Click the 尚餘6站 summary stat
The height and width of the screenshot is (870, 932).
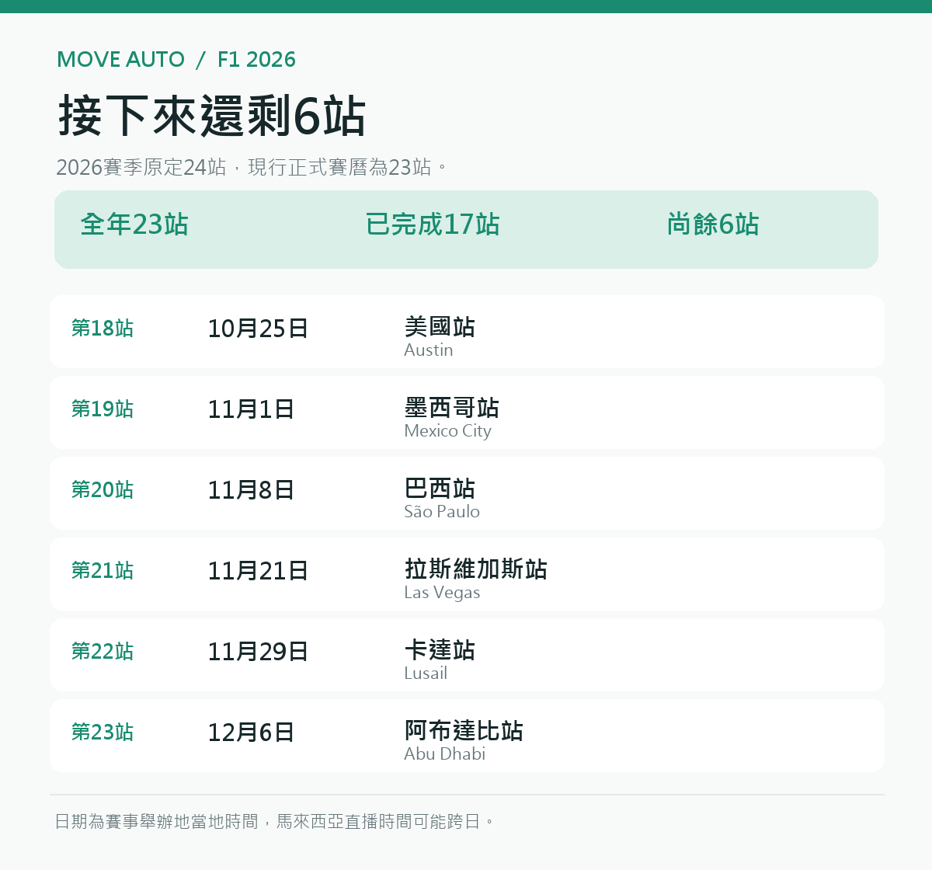[713, 224]
